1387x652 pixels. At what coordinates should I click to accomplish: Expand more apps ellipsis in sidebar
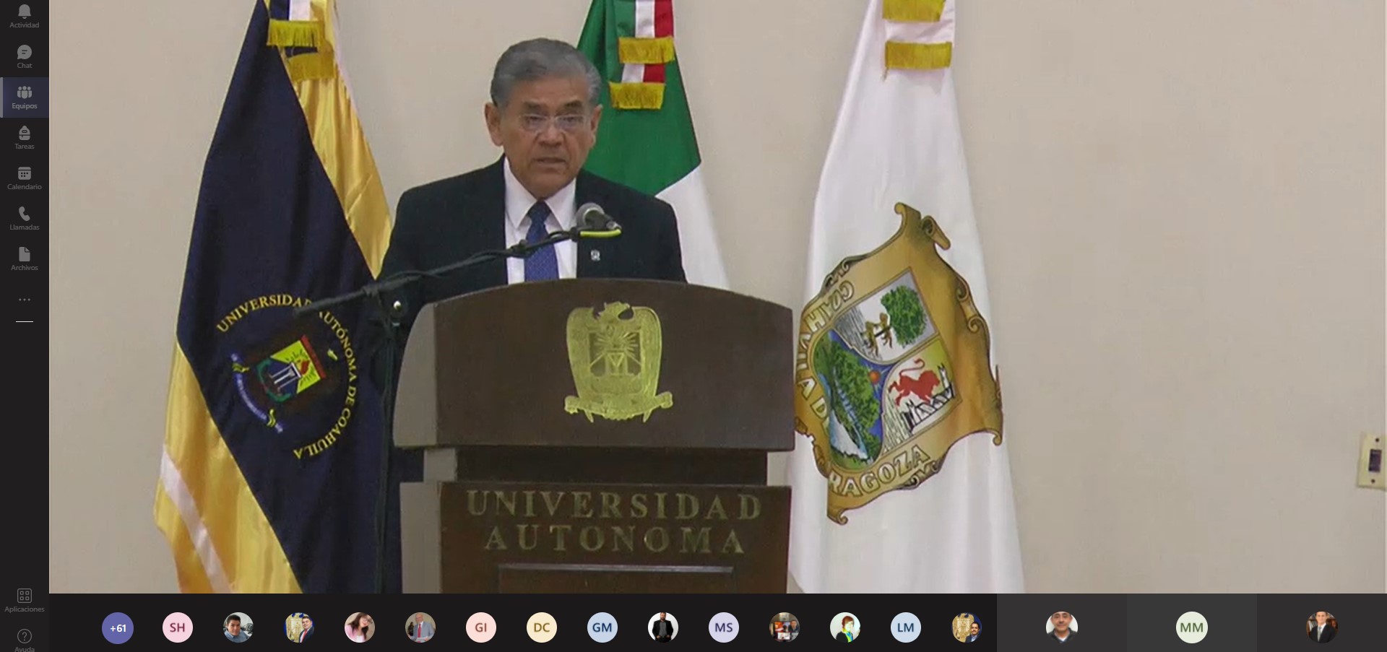[x=24, y=300]
